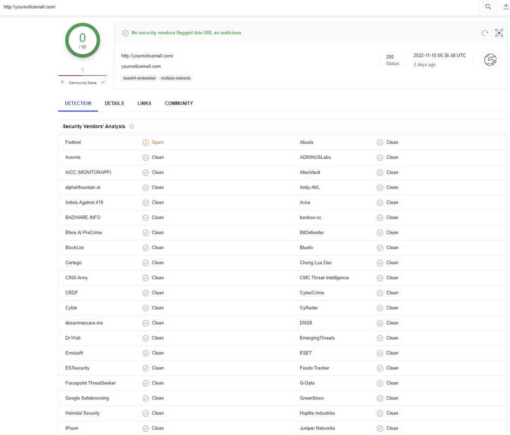Click the desenmascara.me vendor name
This screenshot has width=510, height=435.
84,323
